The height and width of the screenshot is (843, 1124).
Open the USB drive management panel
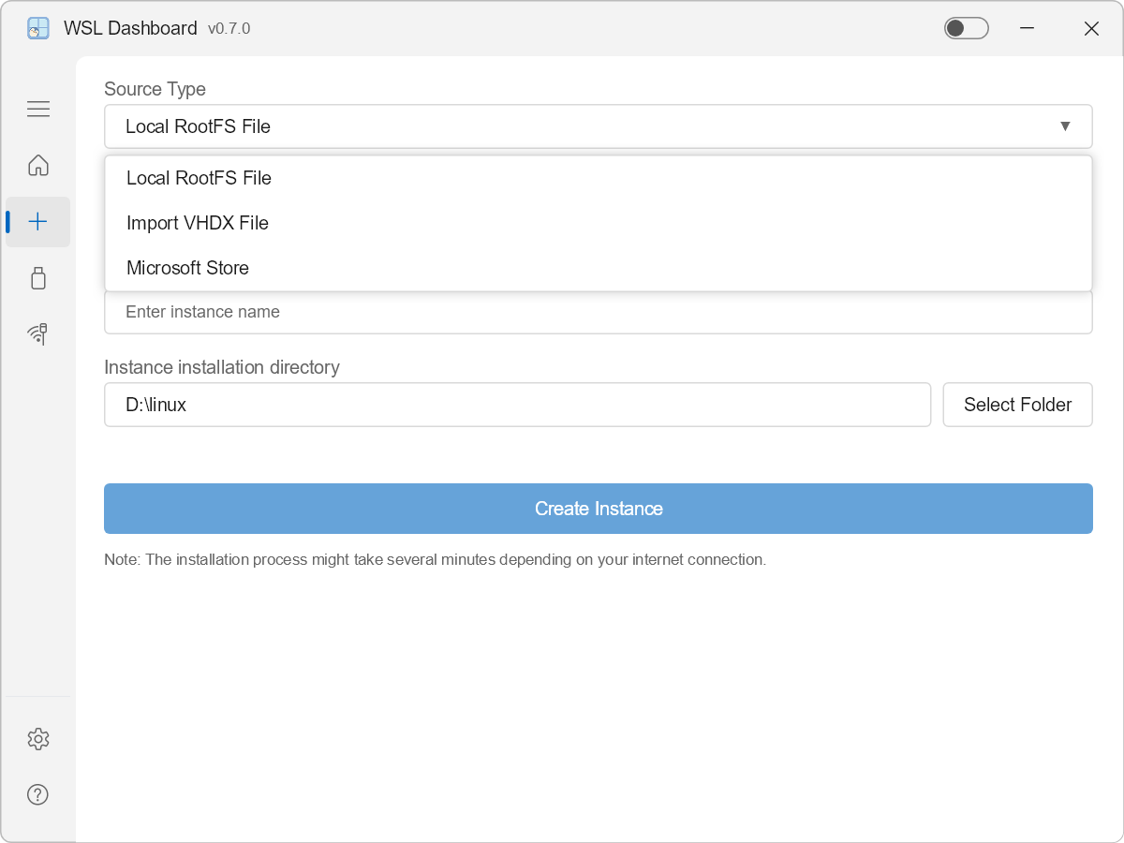(x=38, y=278)
